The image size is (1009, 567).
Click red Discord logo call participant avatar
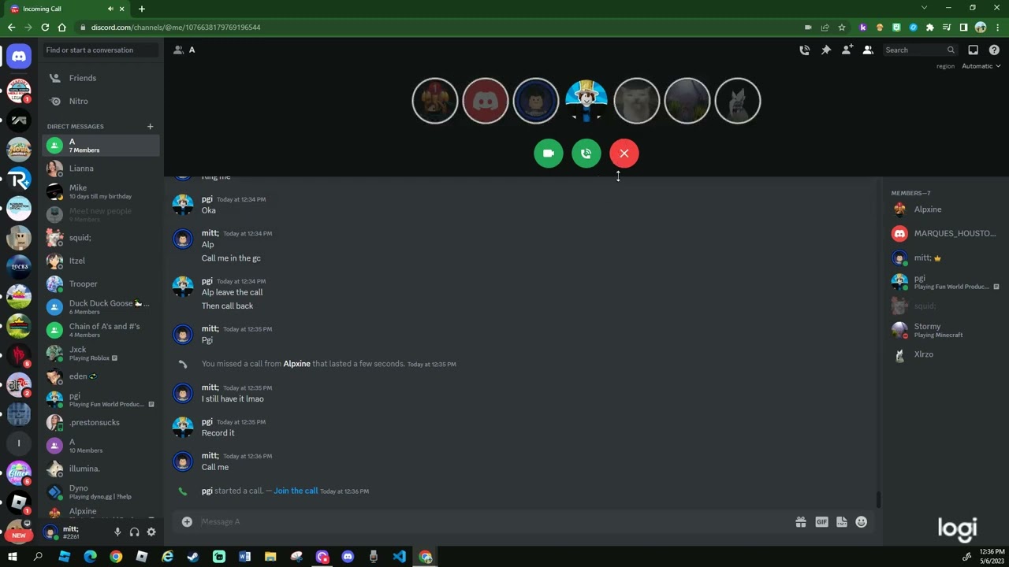click(x=486, y=101)
